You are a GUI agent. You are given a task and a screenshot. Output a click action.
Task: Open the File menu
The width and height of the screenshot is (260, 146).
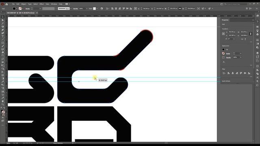[13, 4]
